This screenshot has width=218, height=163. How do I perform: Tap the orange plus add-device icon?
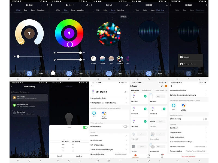click(166, 86)
